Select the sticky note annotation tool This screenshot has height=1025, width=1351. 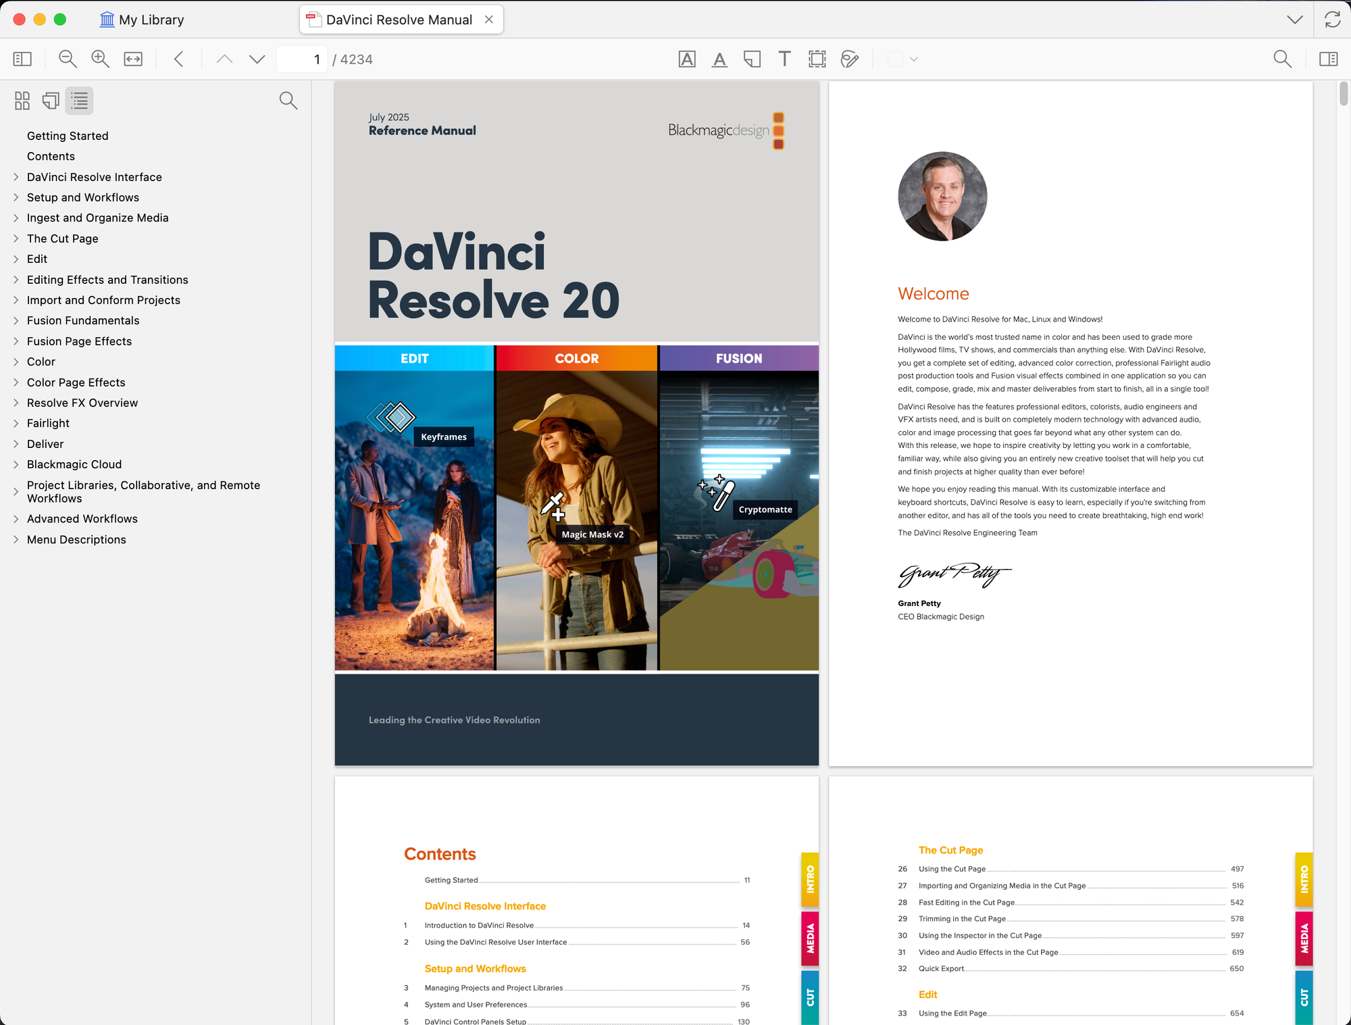[752, 59]
